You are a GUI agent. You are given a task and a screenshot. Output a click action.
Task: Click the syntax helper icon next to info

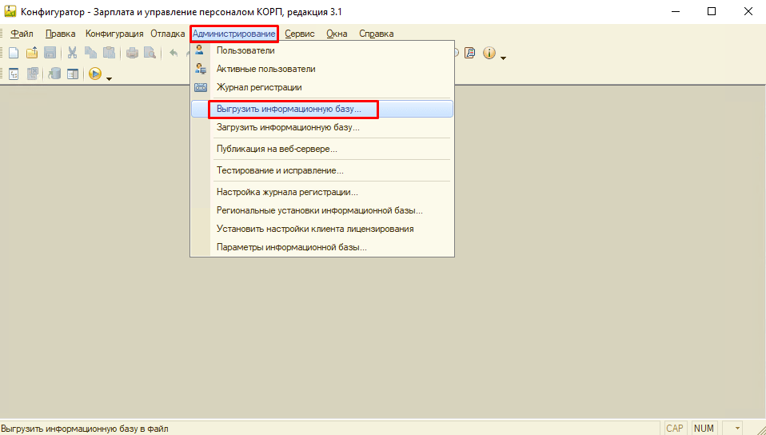coord(470,53)
